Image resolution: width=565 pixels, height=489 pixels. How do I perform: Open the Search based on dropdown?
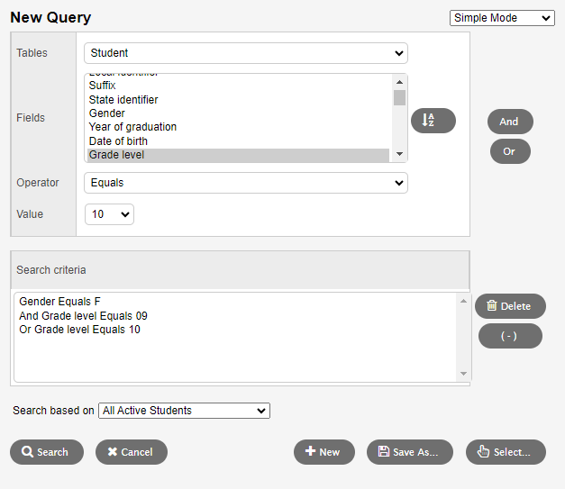(x=184, y=411)
